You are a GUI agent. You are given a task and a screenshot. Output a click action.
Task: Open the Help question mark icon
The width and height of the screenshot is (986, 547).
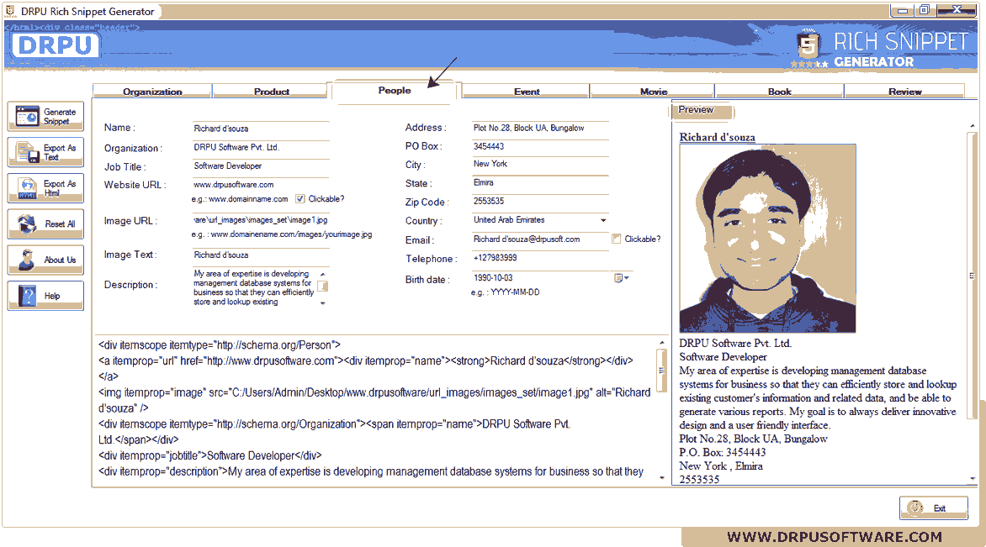[x=28, y=296]
